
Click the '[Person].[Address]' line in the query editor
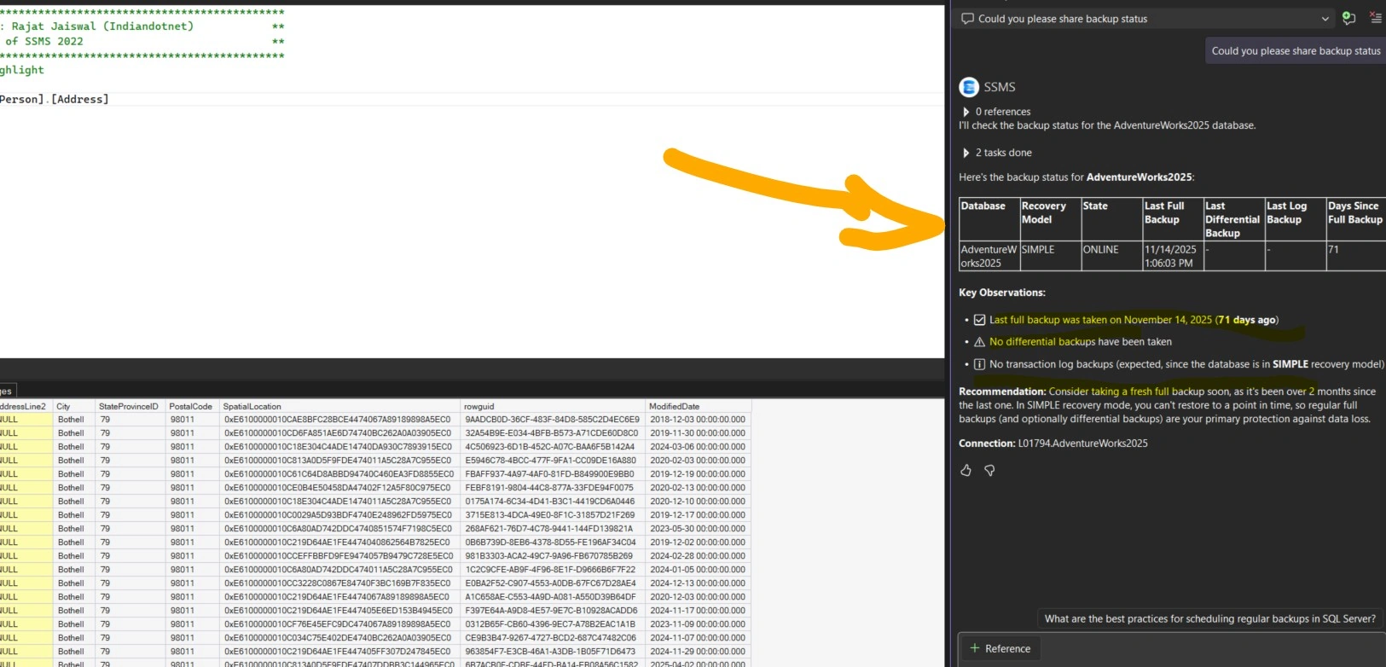tap(55, 99)
